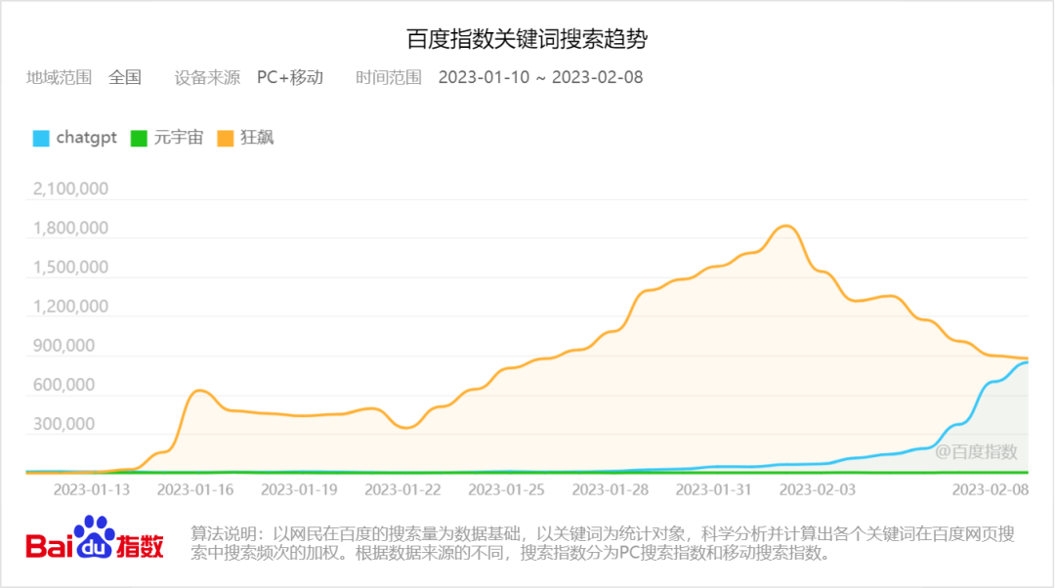Select the 设备来源 filter label
The height and width of the screenshot is (588, 1055).
click(x=205, y=77)
